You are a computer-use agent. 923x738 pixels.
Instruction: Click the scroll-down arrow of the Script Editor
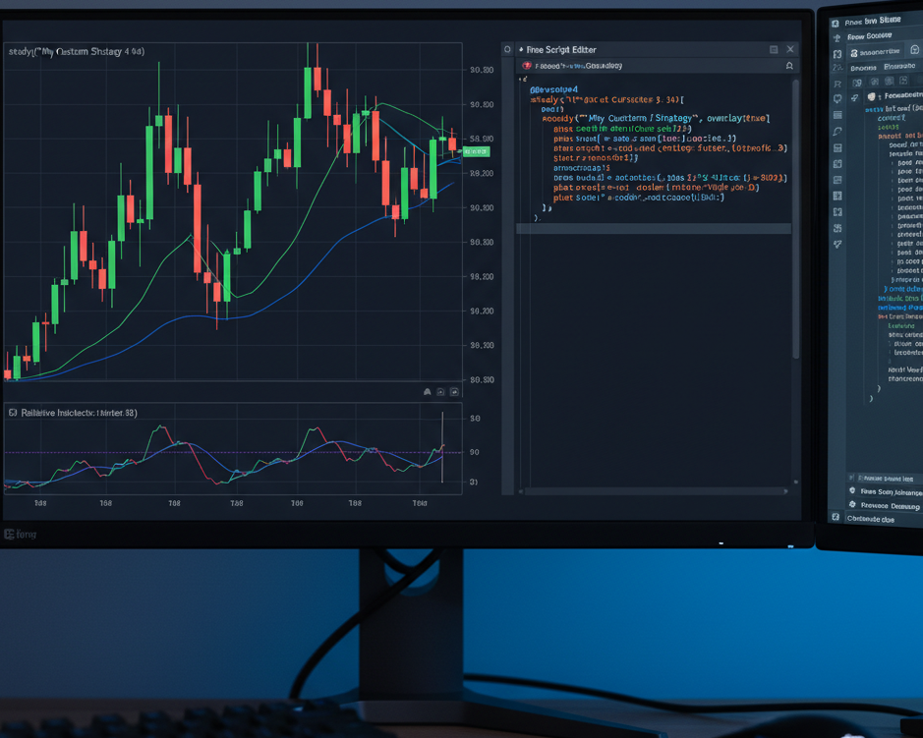coord(795,483)
